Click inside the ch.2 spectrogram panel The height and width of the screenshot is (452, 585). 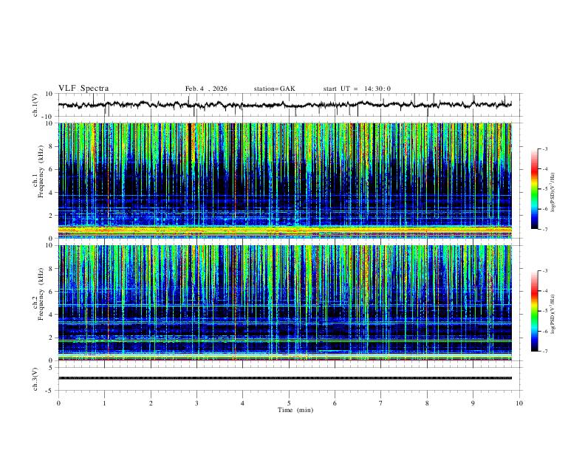tap(285, 303)
